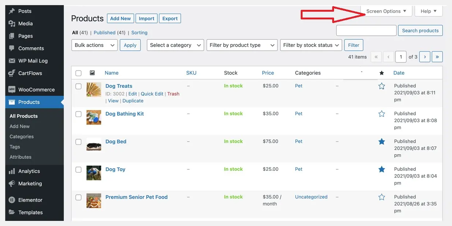Click the featured star for Dog Treats
The height and width of the screenshot is (226, 452).
point(382,86)
